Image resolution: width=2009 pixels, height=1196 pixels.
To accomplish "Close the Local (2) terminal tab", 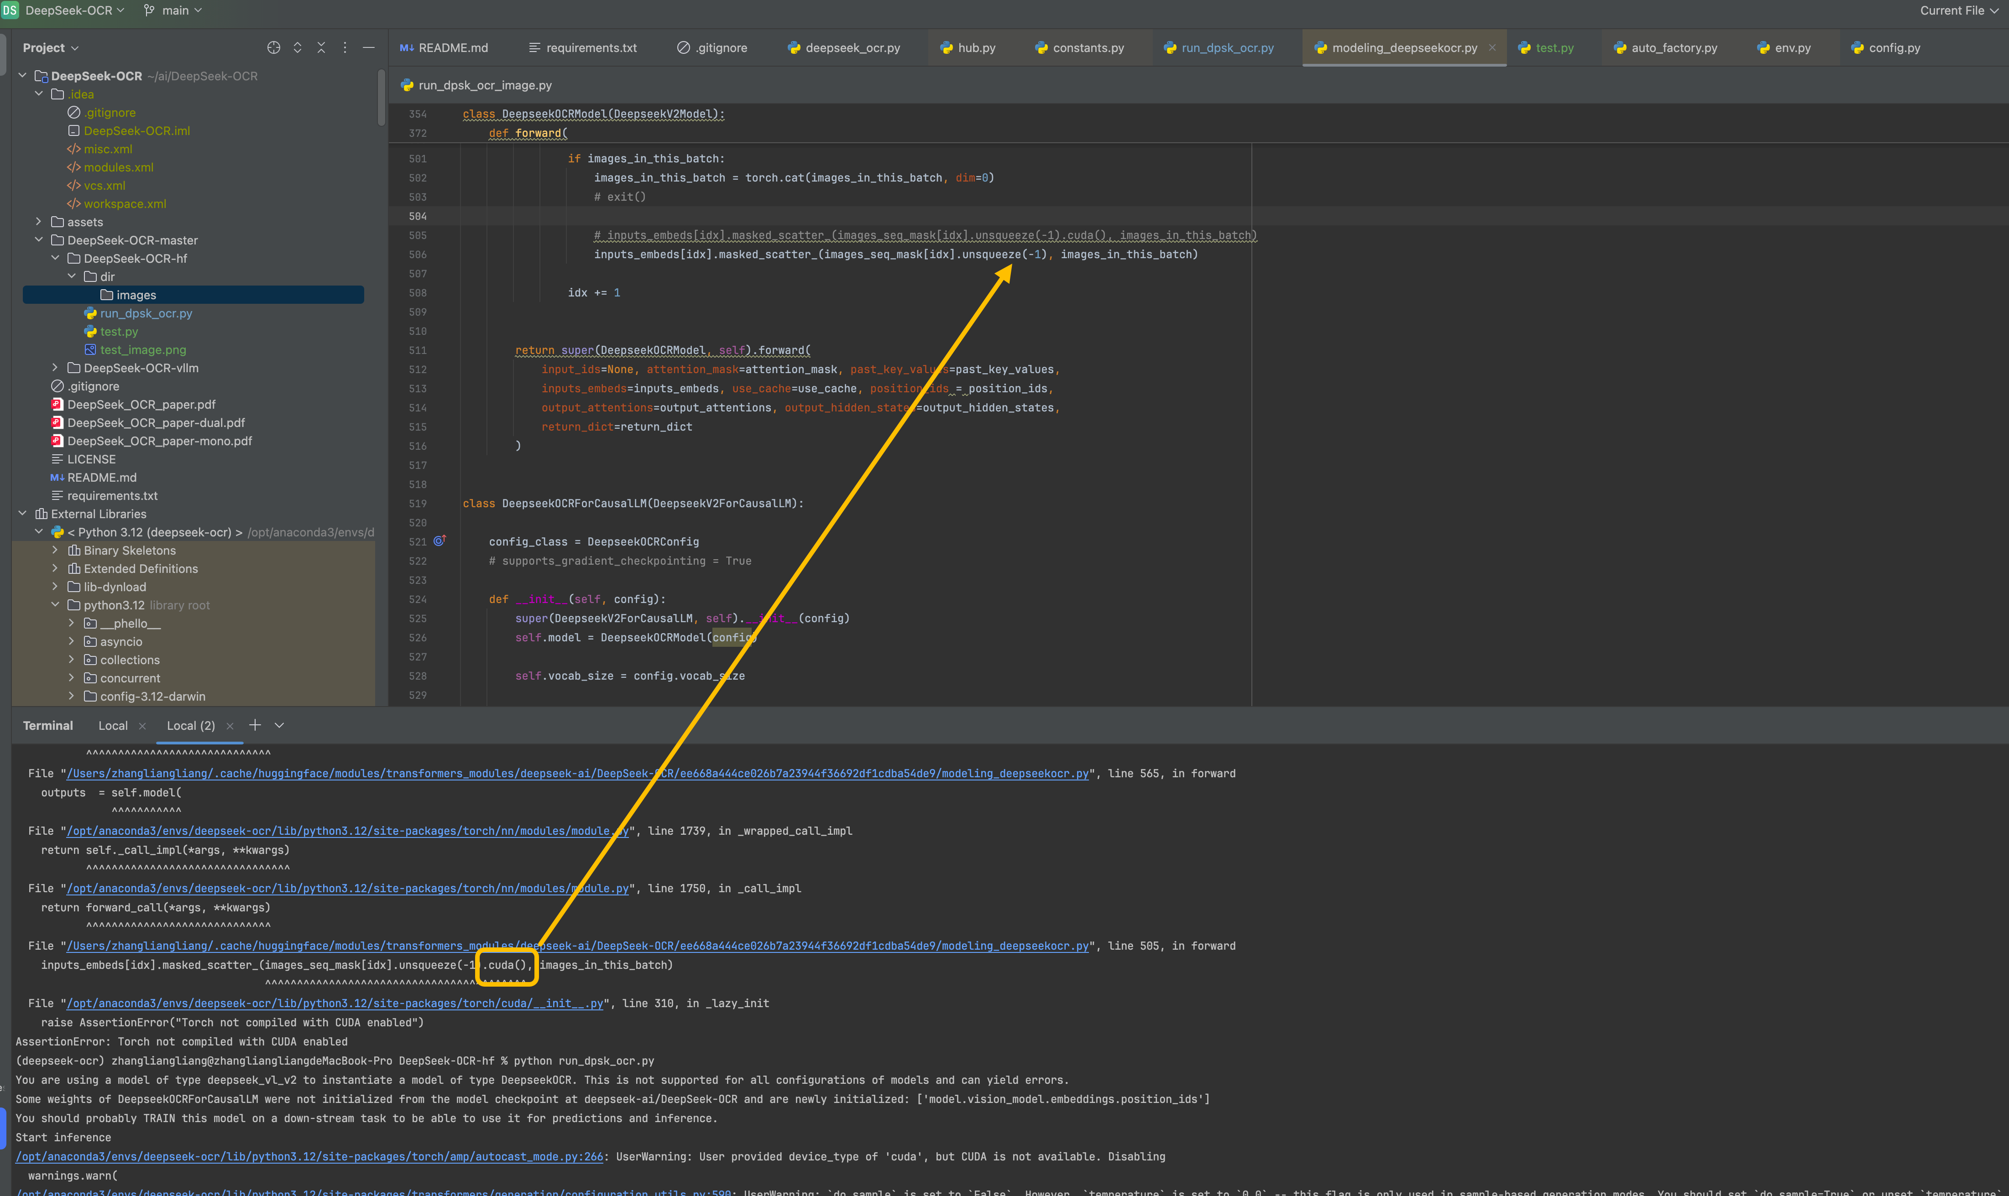I will pos(230,726).
